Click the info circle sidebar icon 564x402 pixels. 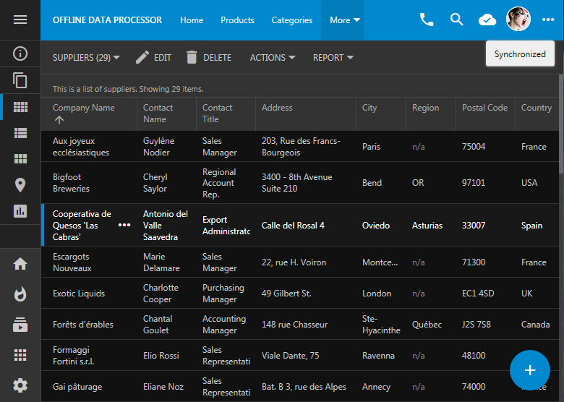[20, 54]
